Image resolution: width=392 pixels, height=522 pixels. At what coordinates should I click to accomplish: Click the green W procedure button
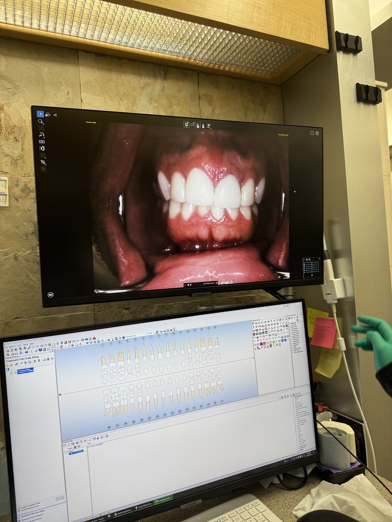(x=256, y=323)
